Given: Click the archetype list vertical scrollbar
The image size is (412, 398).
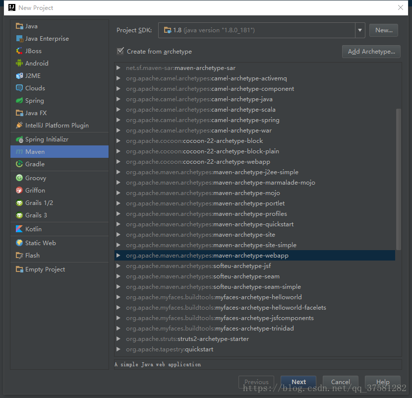Looking at the screenshot, I should click(398, 179).
